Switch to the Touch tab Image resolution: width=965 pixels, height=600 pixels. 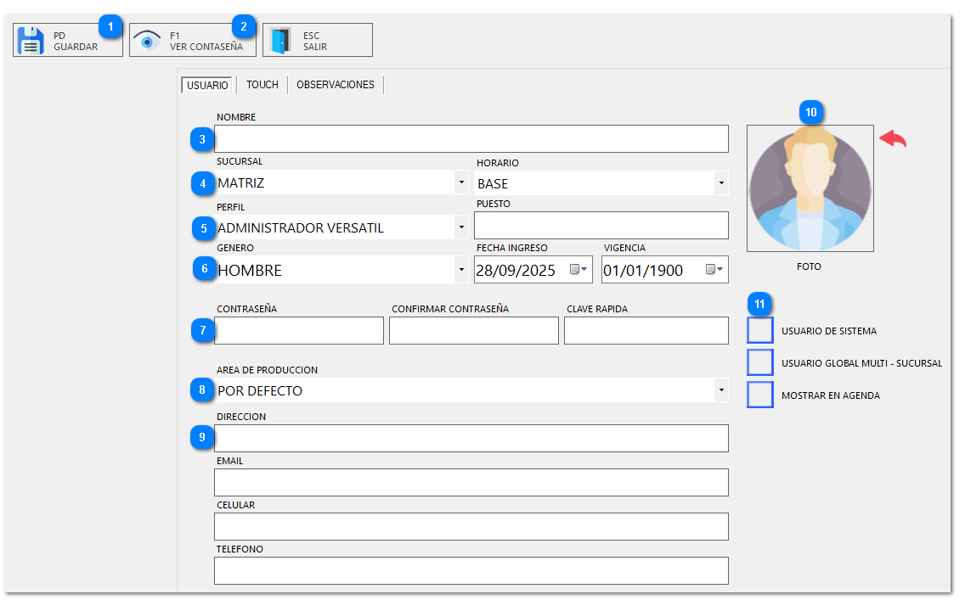(262, 85)
